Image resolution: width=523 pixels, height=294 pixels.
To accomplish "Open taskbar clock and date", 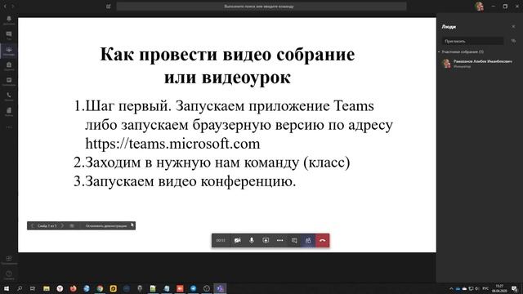I will point(499,288).
